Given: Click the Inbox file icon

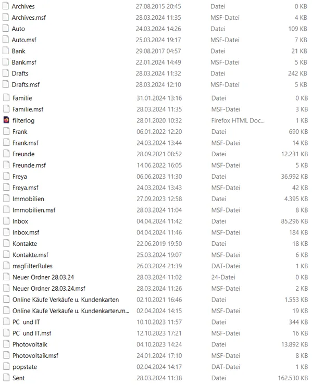Looking at the screenshot, I should point(6,221).
